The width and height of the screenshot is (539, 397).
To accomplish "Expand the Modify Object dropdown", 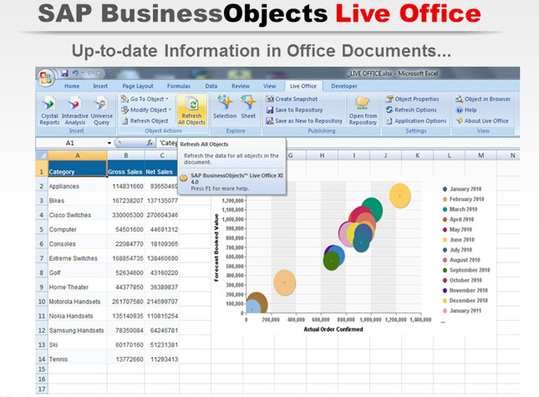I will tap(170, 110).
